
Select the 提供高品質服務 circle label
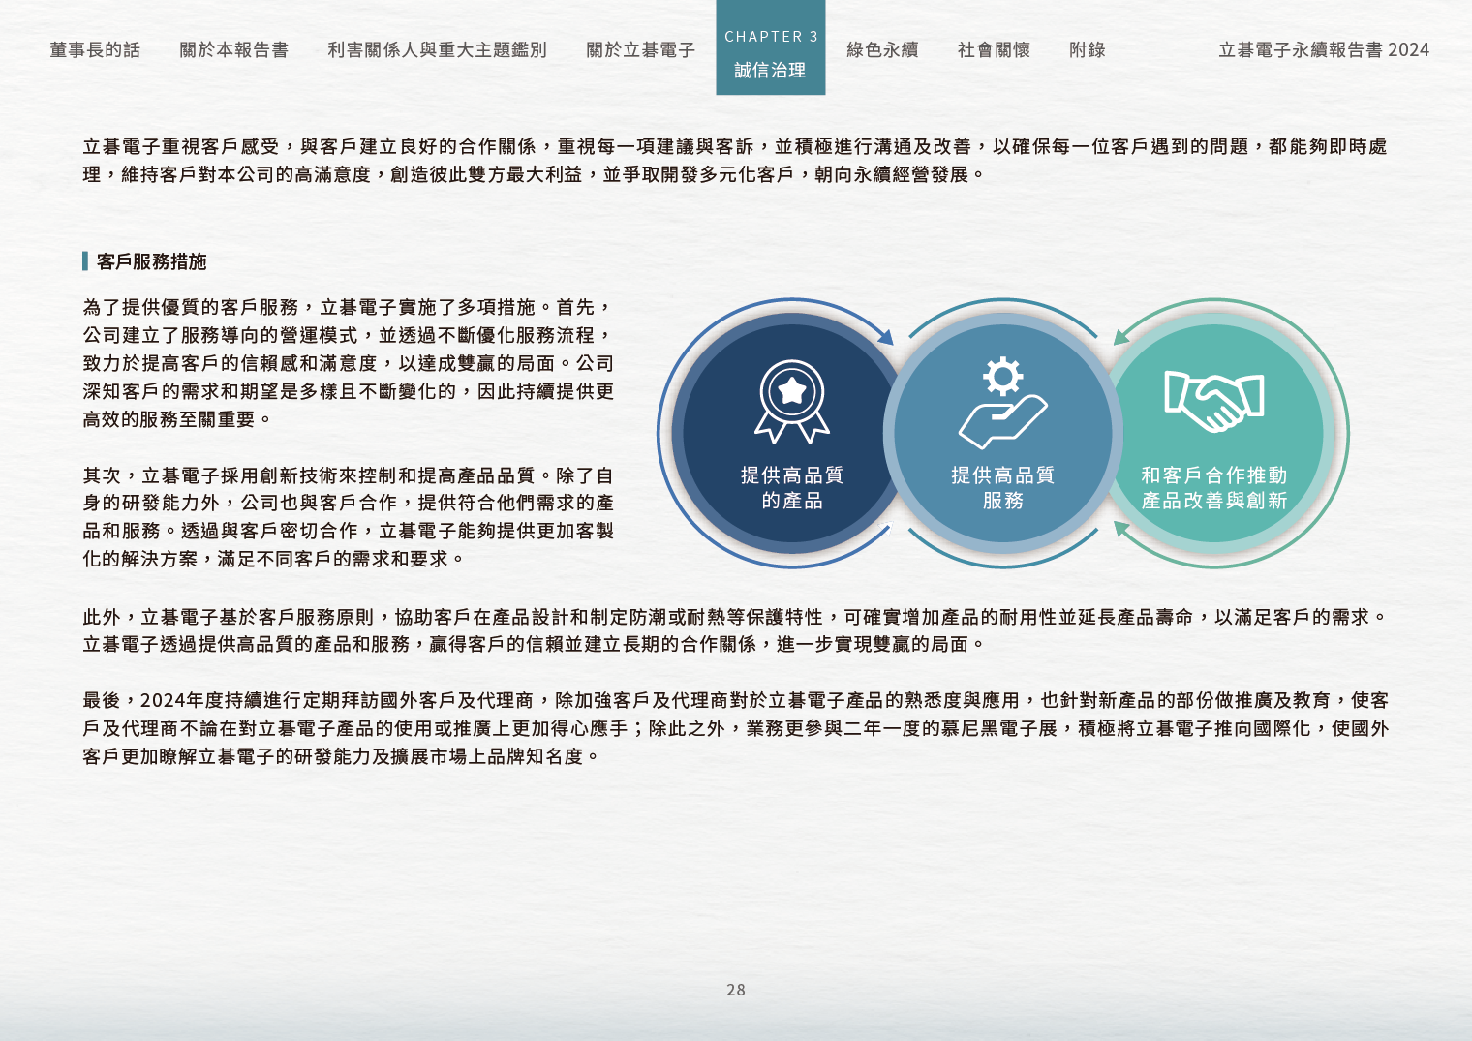point(1002,487)
